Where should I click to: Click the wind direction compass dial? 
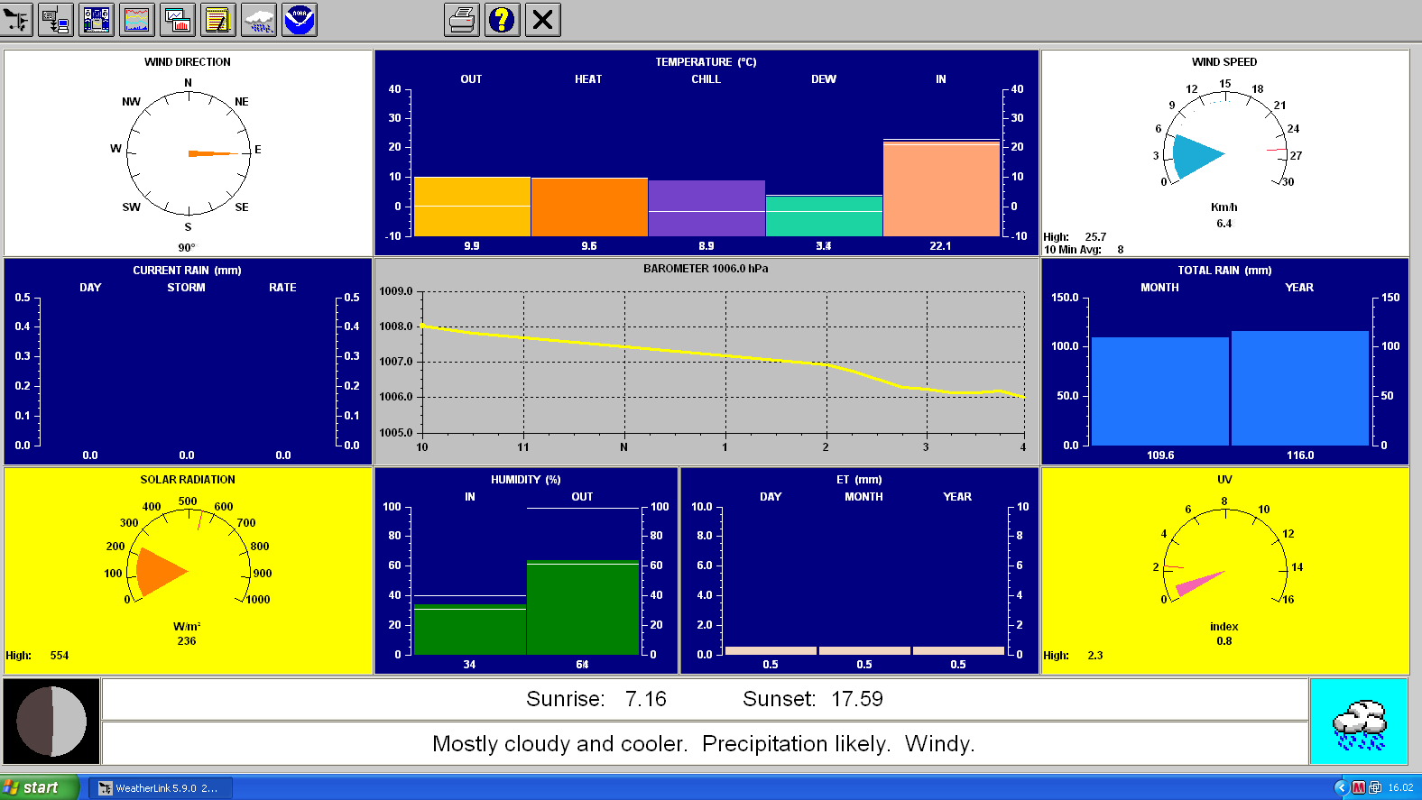coord(188,153)
